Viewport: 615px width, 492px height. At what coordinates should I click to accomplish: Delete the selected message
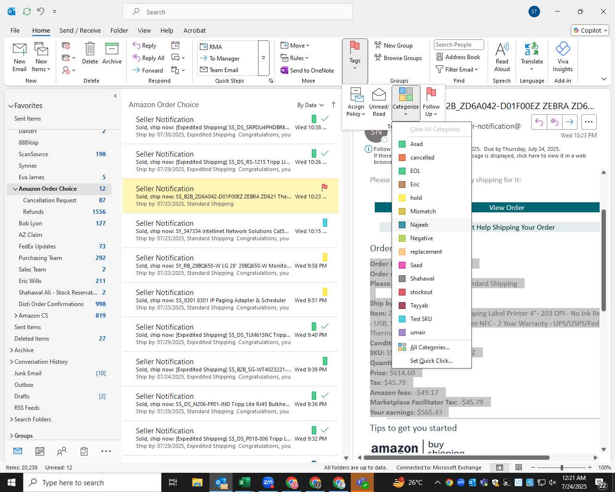click(x=90, y=53)
